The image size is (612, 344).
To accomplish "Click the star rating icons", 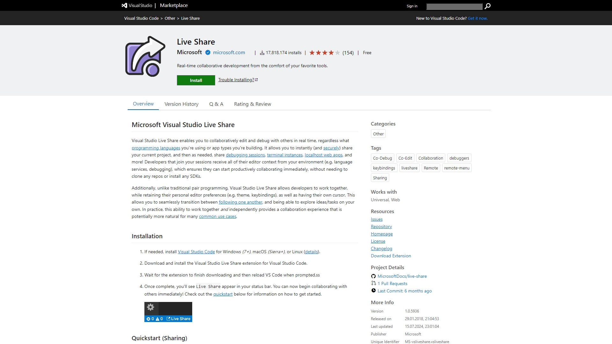I will point(324,53).
